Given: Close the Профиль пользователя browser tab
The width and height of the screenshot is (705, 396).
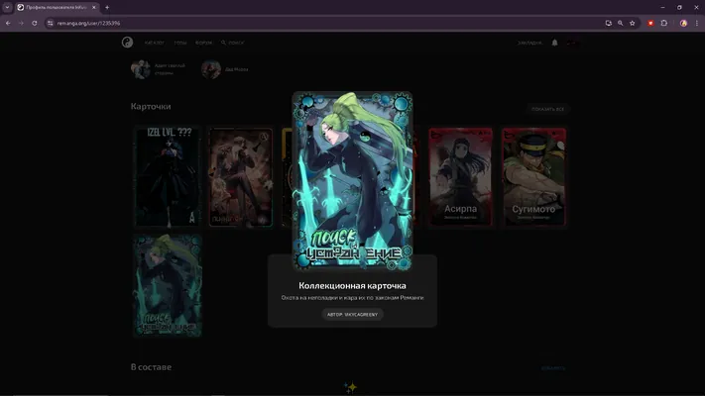Looking at the screenshot, I should pos(94,7).
